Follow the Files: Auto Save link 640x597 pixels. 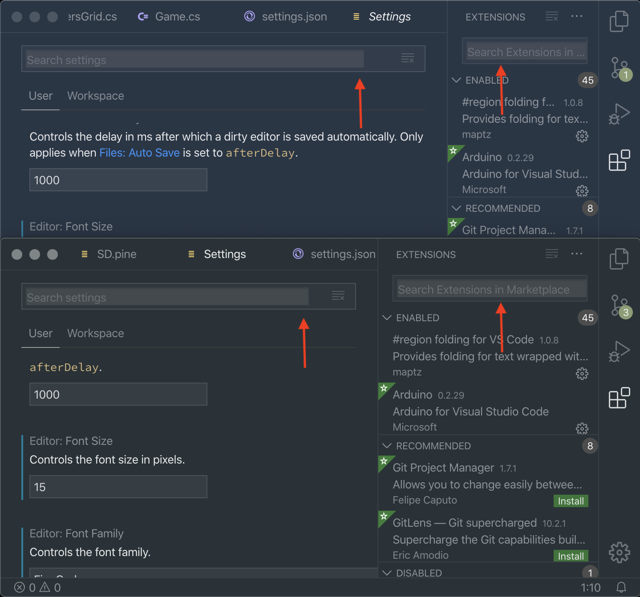point(139,153)
